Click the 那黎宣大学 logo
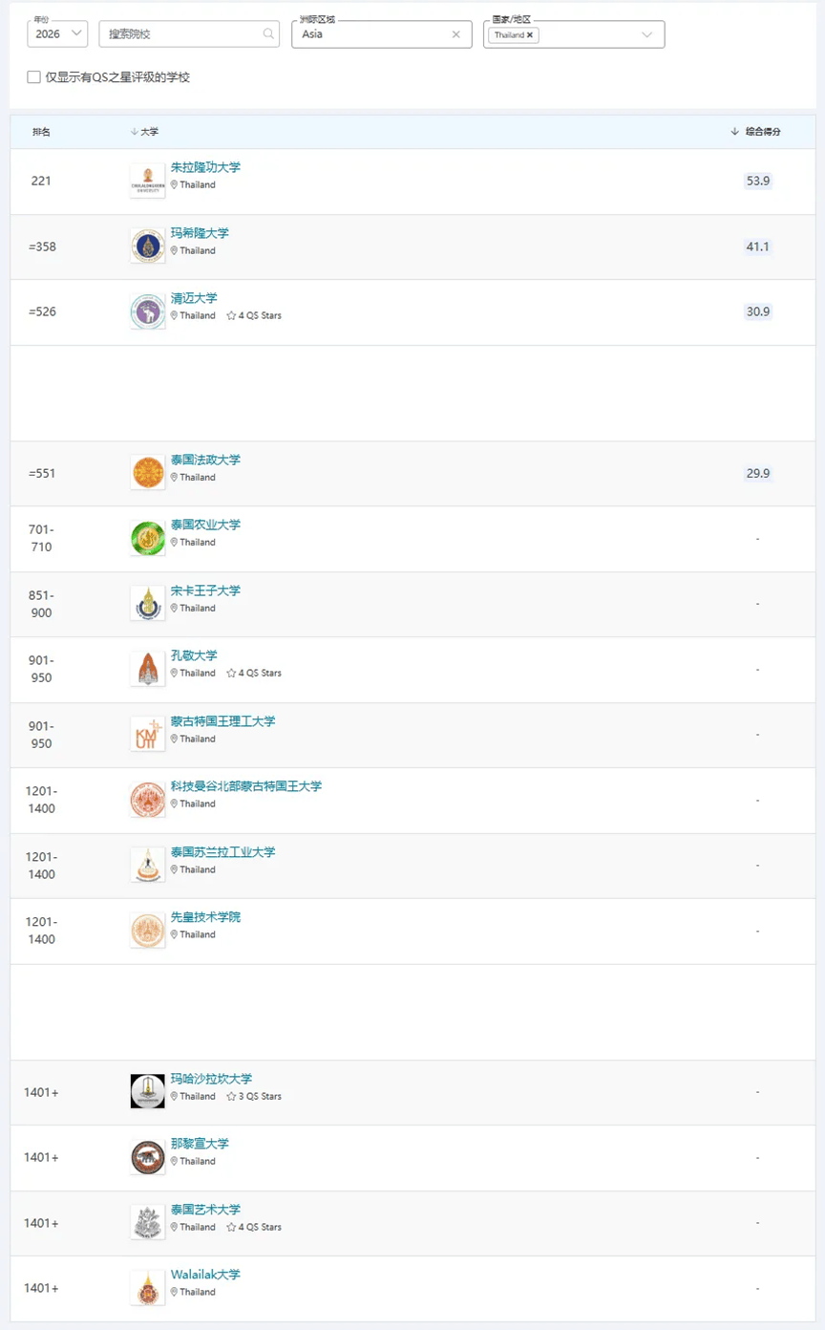The width and height of the screenshot is (825, 1330). pos(147,1157)
